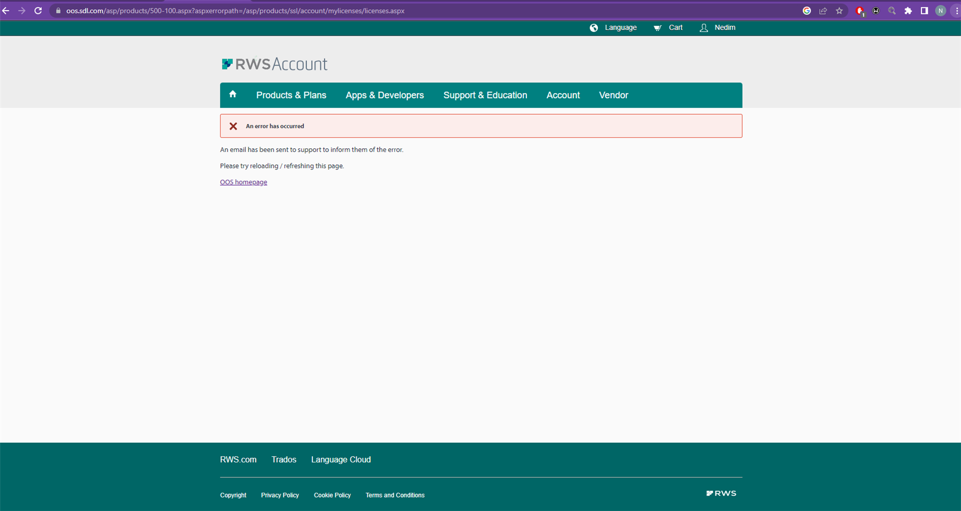Click the share page icon
Viewport: 961px width, 511px height.
823,11
